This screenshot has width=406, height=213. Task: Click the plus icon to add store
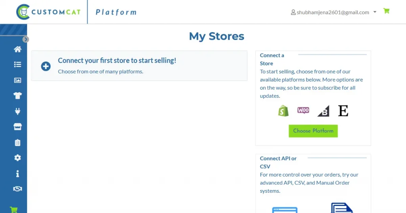click(x=46, y=66)
